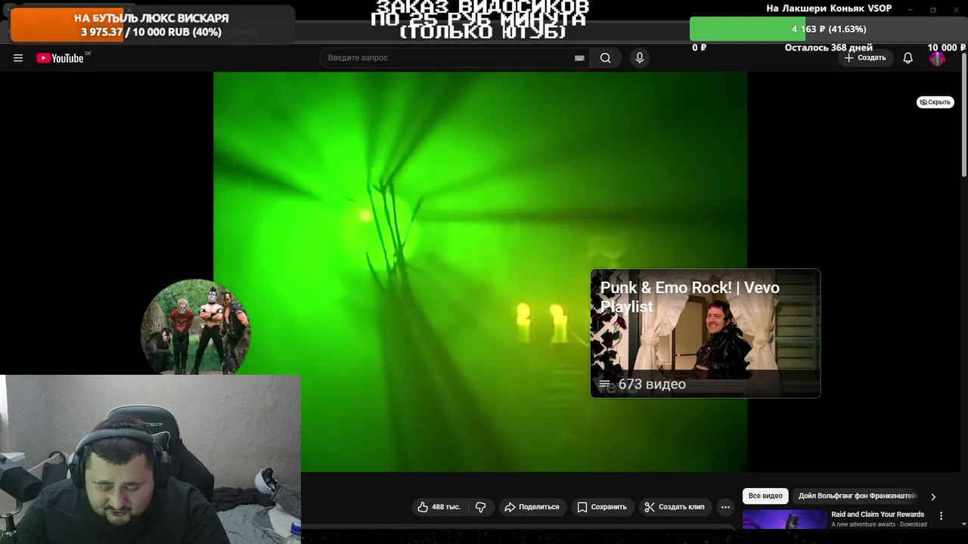Advance filter chips with right chevron
The height and width of the screenshot is (544, 968).
[933, 497]
